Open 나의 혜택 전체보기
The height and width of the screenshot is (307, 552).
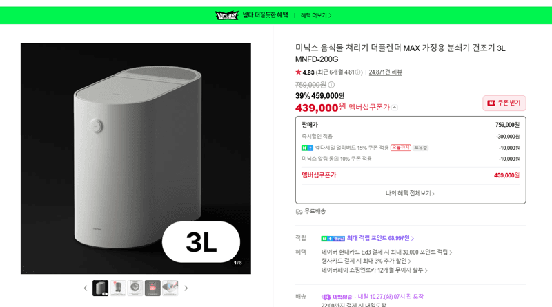[410, 193]
